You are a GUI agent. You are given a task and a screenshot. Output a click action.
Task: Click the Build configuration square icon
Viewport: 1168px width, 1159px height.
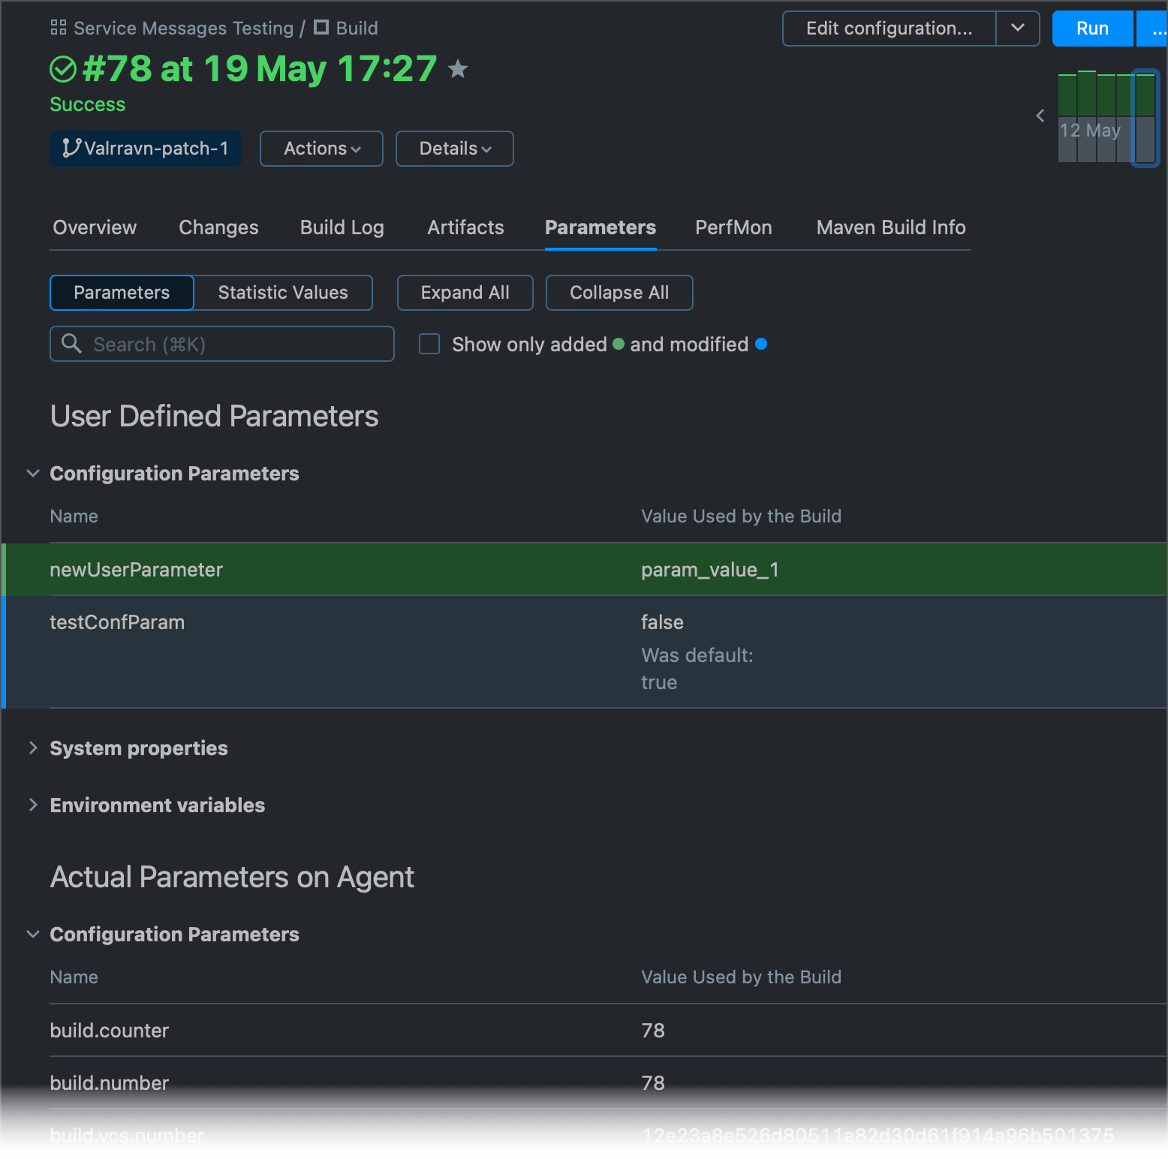click(x=321, y=28)
